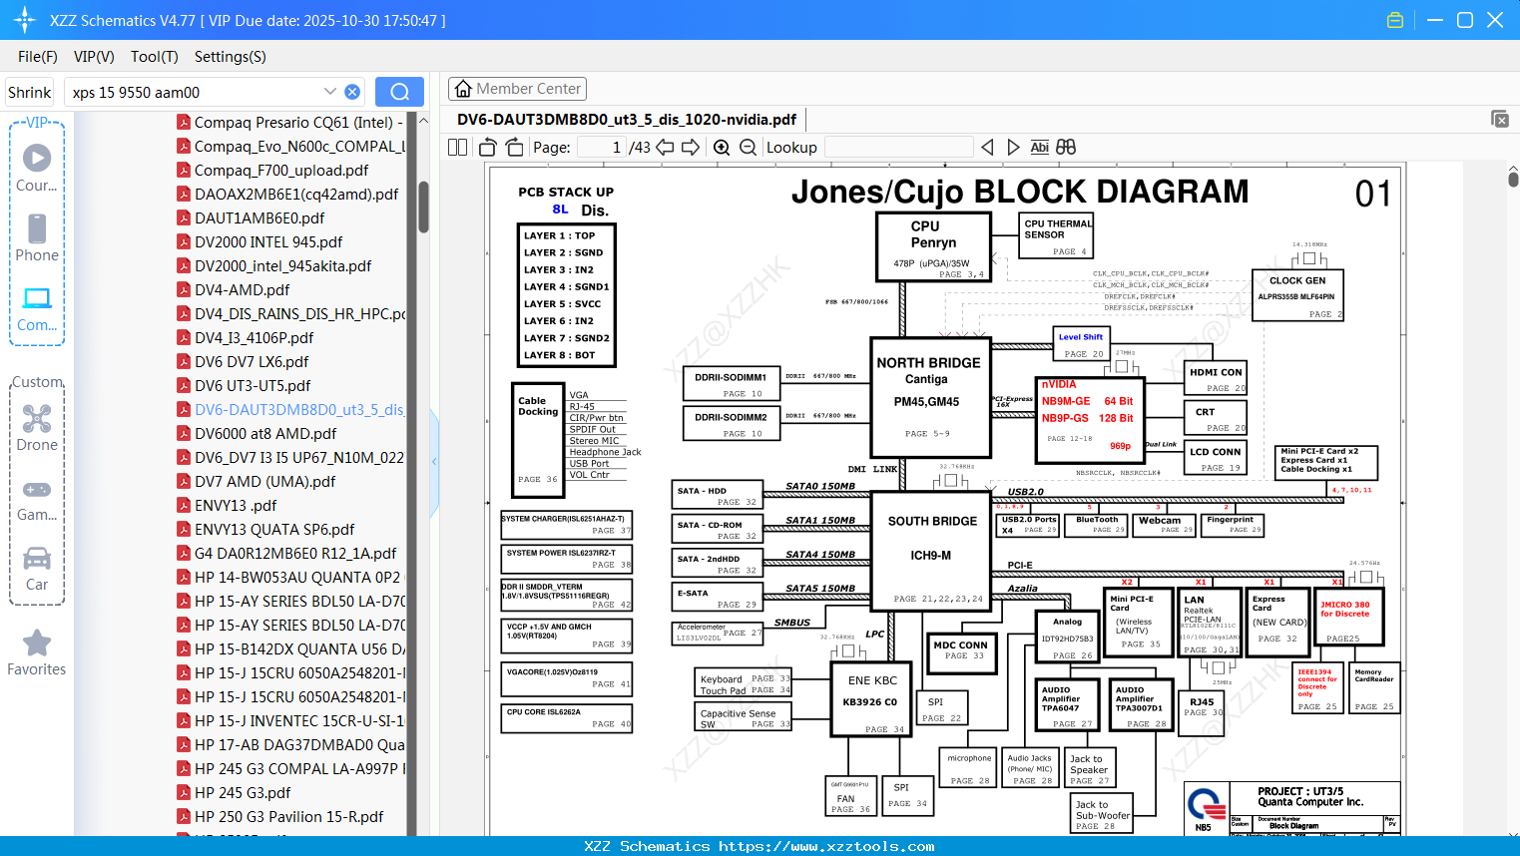Screen dimensions: 1520x856
Task: Find previous lookup match triangle
Action: click(987, 148)
